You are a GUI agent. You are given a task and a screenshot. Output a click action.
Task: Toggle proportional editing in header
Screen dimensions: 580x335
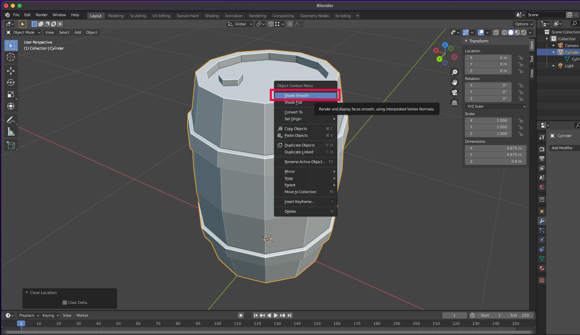pyautogui.click(x=290, y=24)
